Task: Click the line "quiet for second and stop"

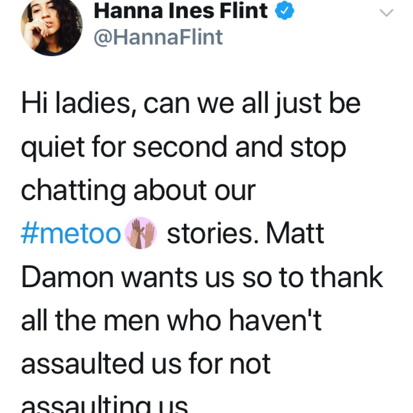Action: click(x=184, y=148)
